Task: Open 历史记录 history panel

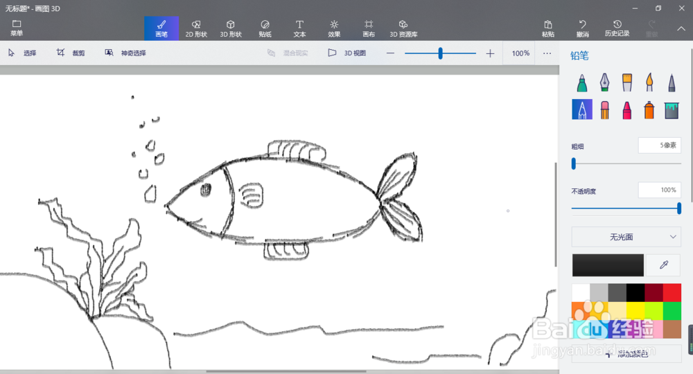Action: (x=617, y=28)
